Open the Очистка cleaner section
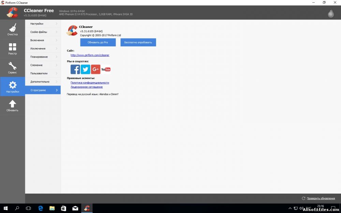The width and height of the screenshot is (341, 213). point(12,29)
